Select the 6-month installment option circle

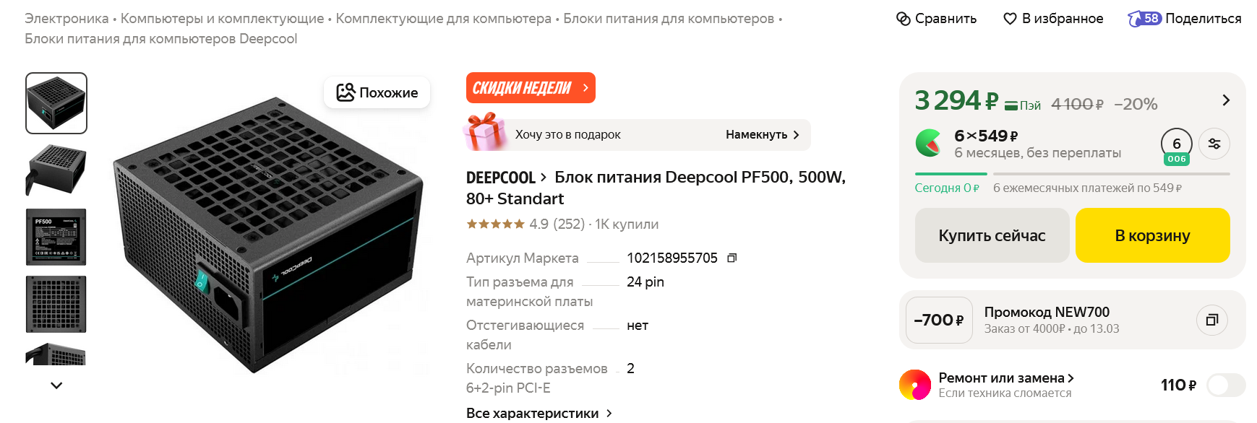[x=1176, y=144]
